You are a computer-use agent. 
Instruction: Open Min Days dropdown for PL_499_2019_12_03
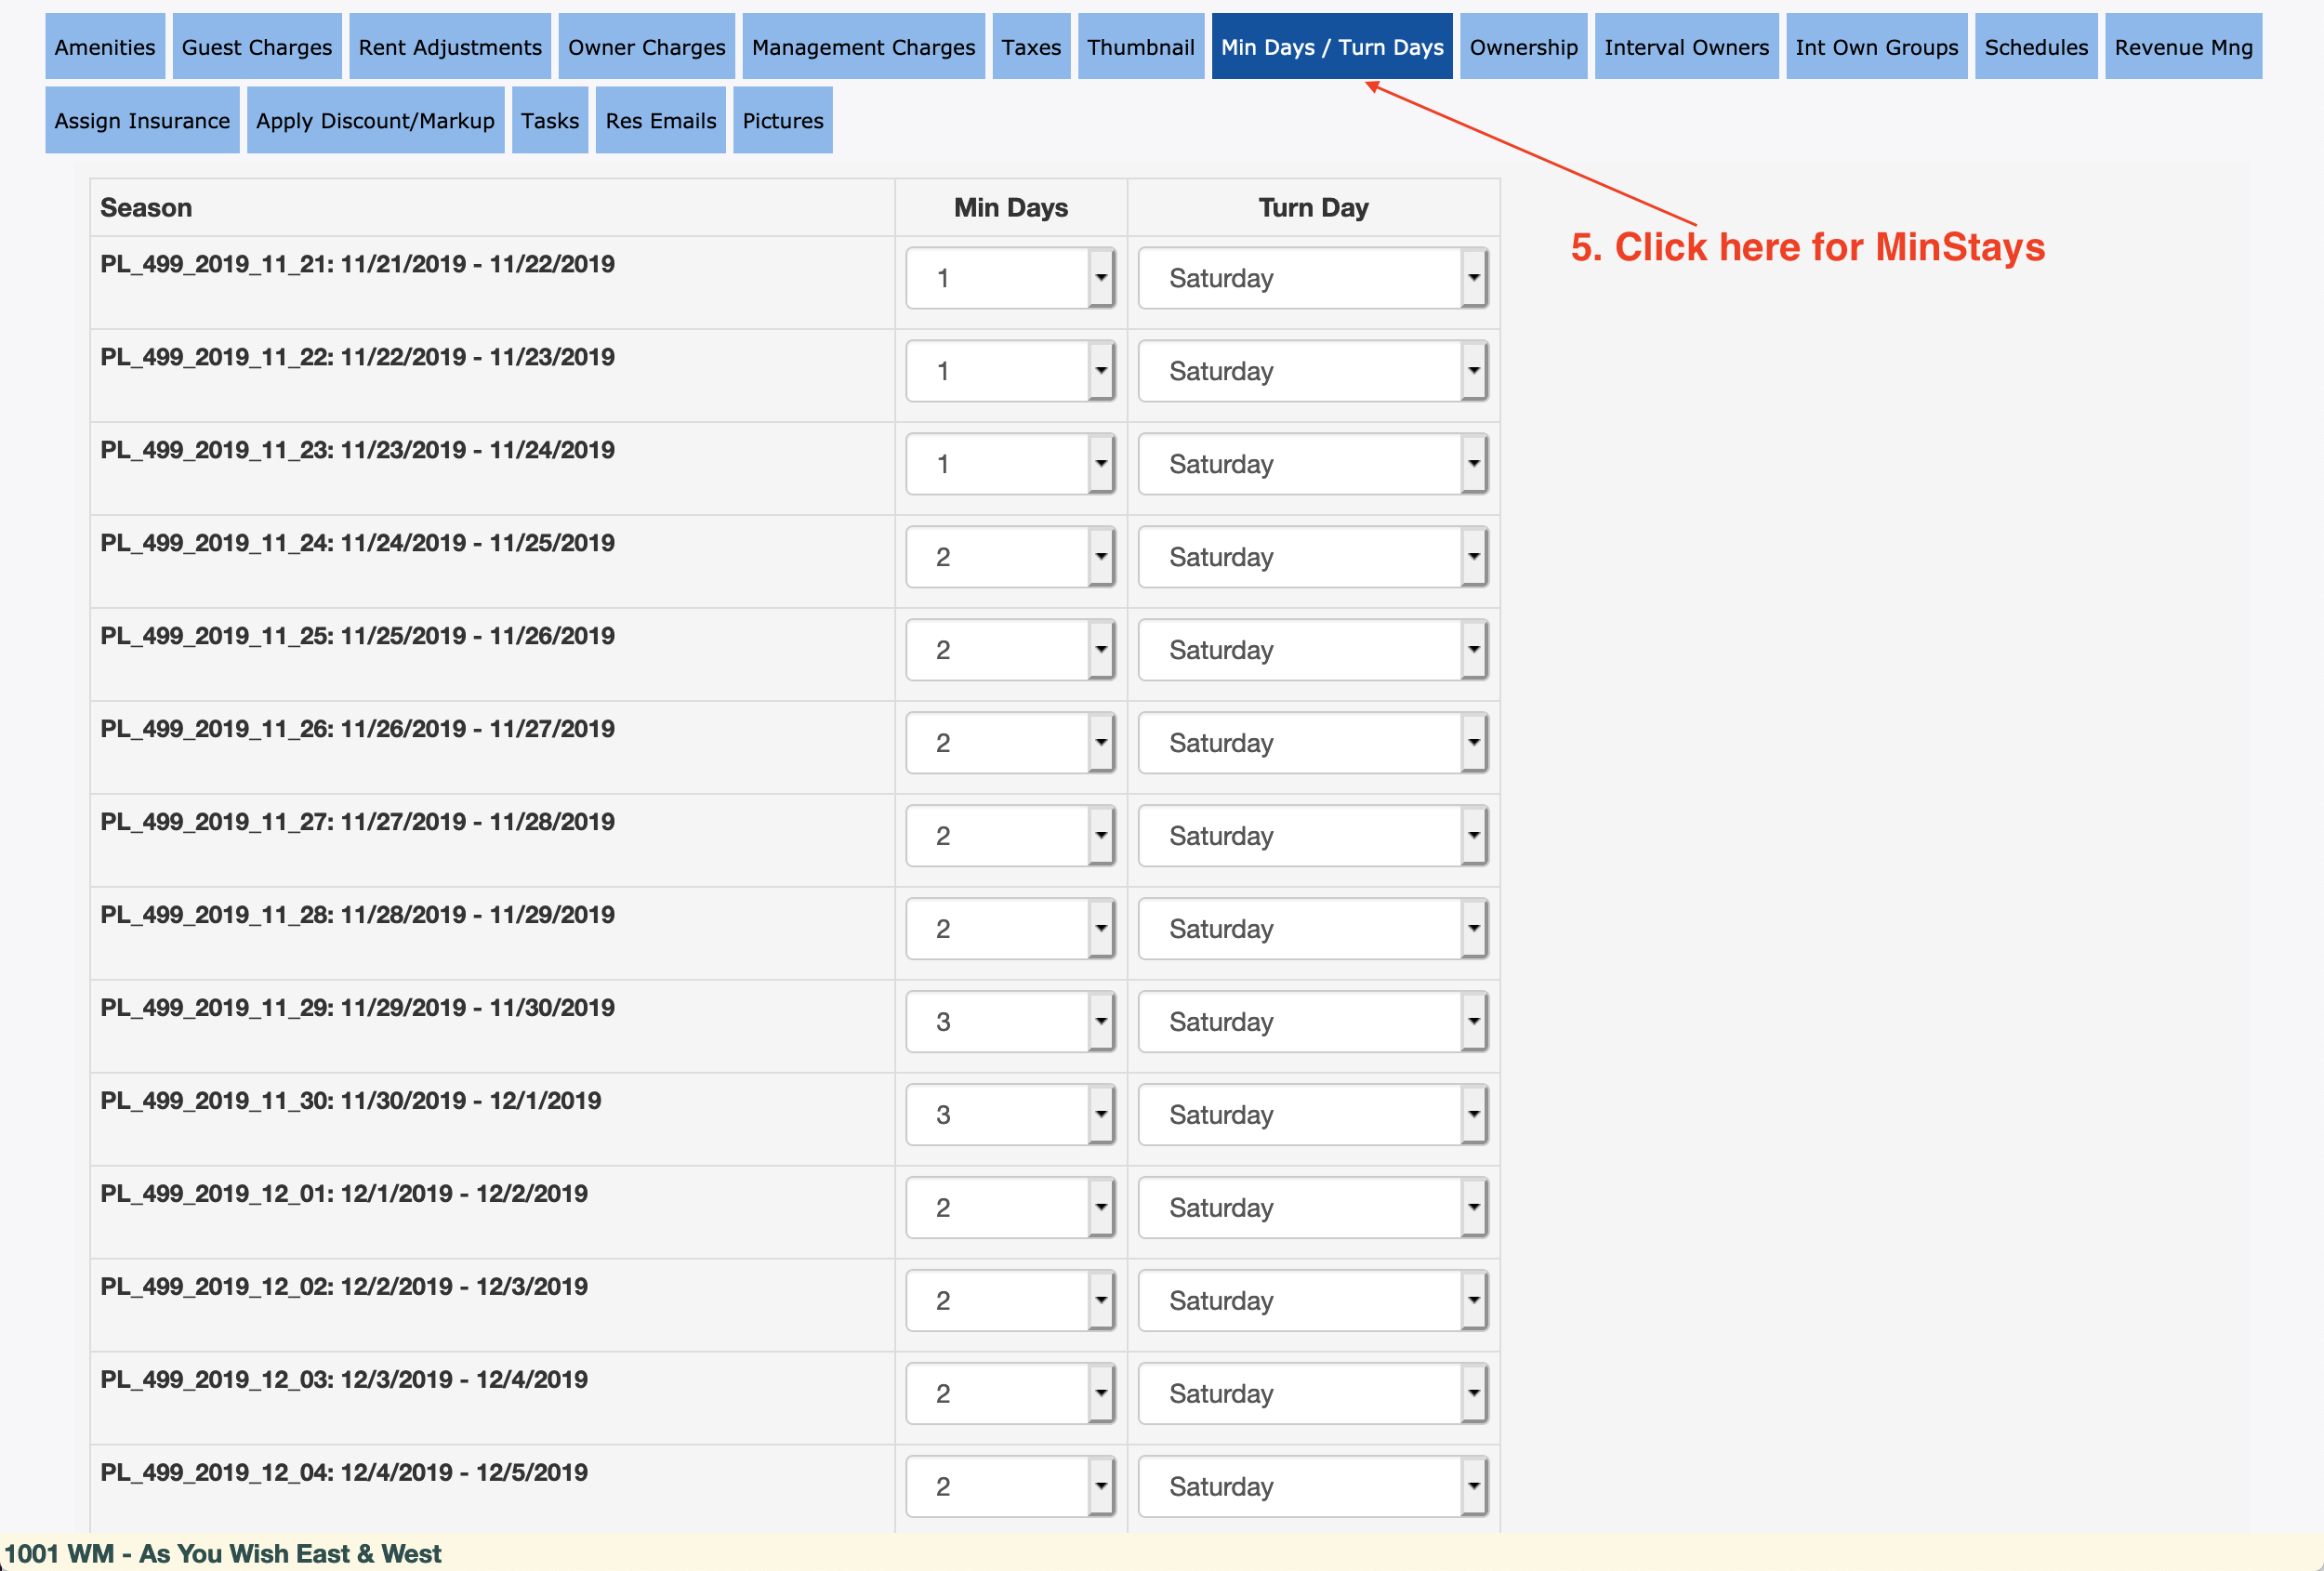[1010, 1394]
